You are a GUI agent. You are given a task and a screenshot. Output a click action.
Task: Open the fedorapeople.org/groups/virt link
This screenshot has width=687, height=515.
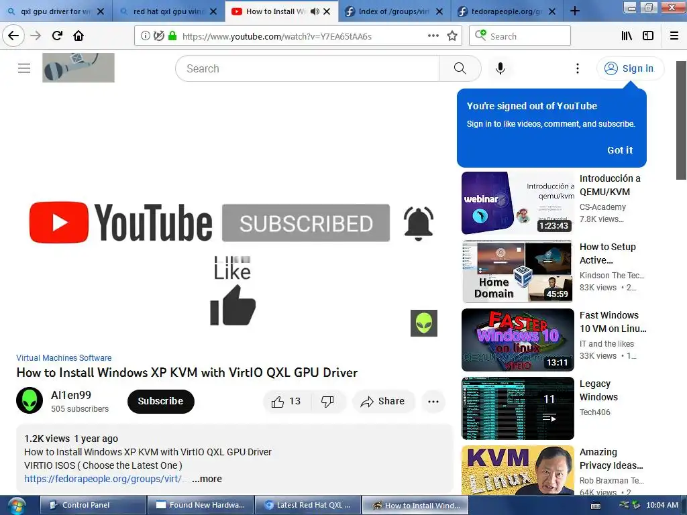tap(103, 479)
